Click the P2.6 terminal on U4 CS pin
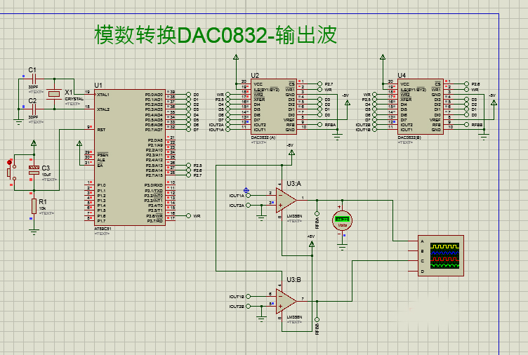The image size is (528, 355). (466, 83)
